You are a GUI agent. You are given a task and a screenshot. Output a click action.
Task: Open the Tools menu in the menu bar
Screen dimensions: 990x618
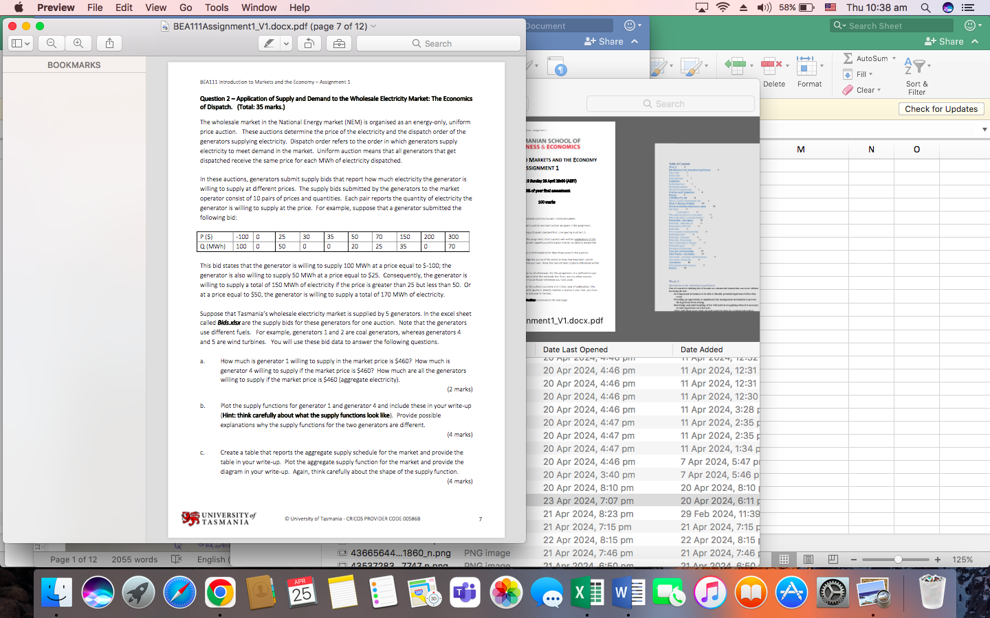pyautogui.click(x=217, y=8)
